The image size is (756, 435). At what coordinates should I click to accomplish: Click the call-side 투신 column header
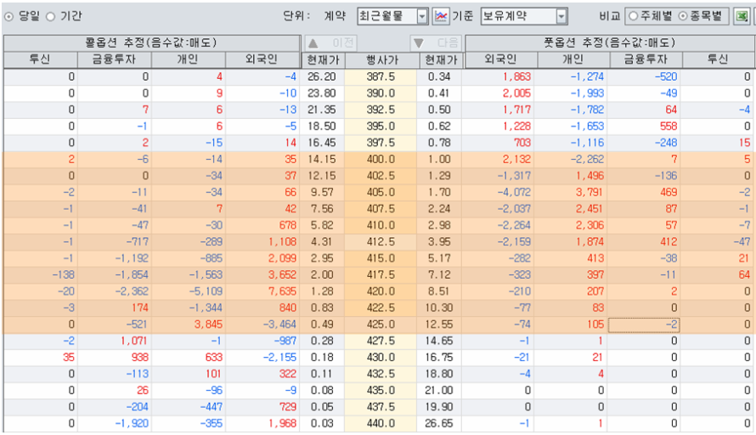pyautogui.click(x=39, y=59)
